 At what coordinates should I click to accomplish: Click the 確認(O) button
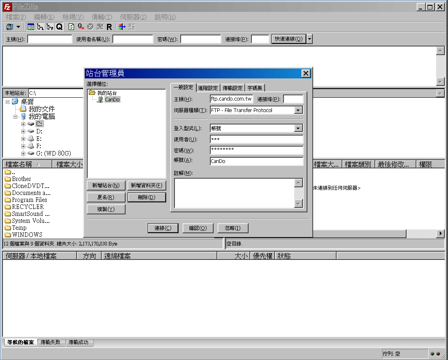coord(198,228)
